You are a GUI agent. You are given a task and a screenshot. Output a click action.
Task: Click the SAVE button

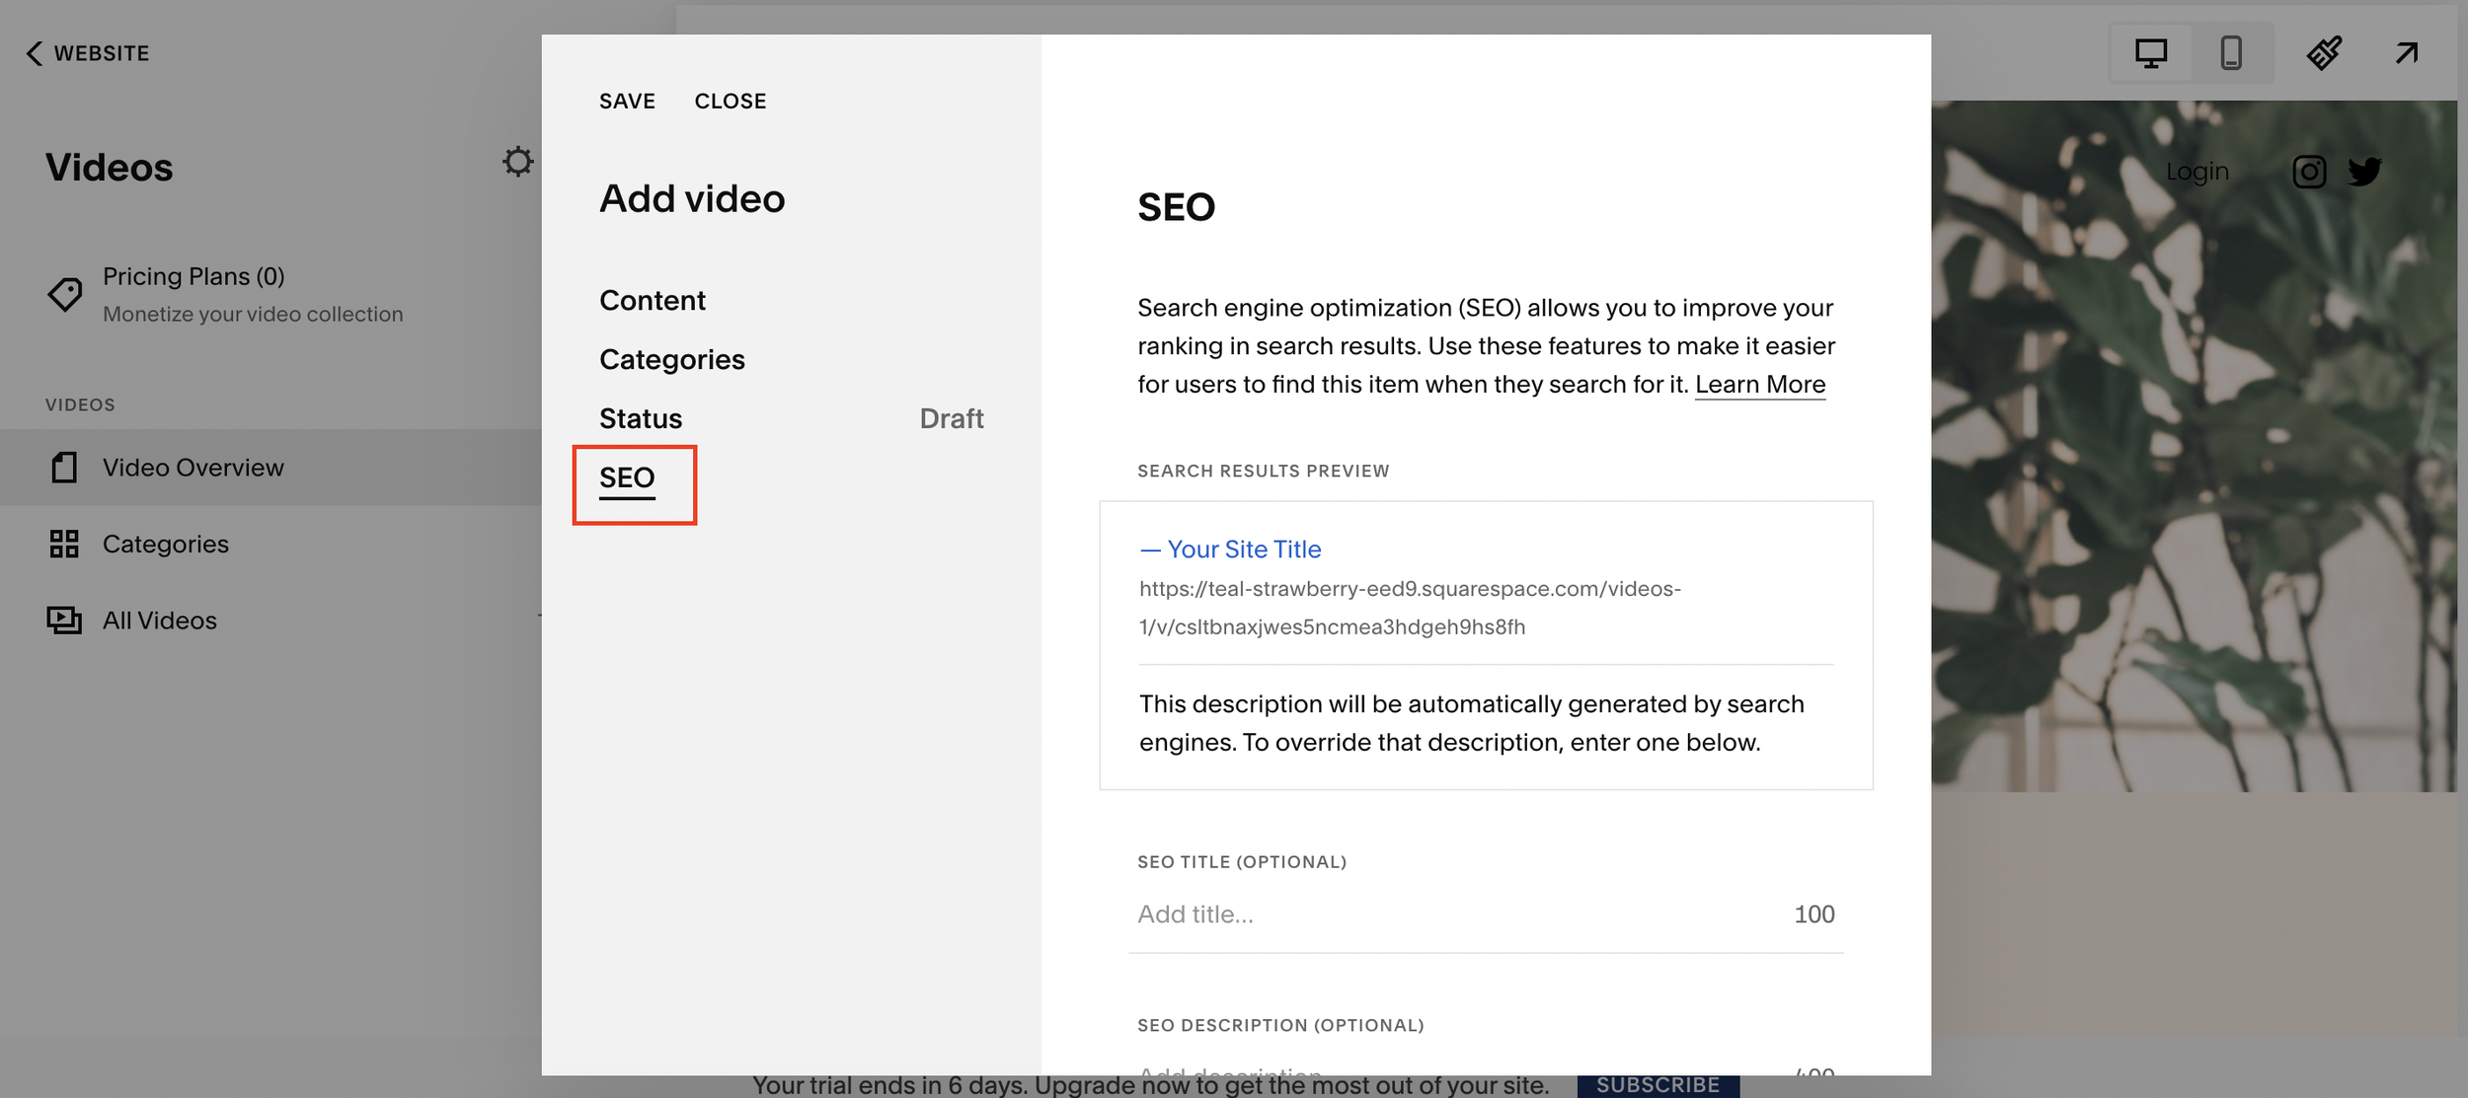627,102
